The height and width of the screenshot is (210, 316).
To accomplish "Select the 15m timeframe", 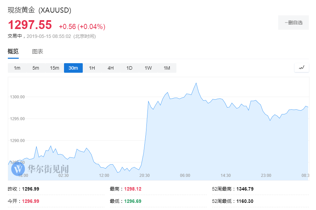I will (54, 68).
